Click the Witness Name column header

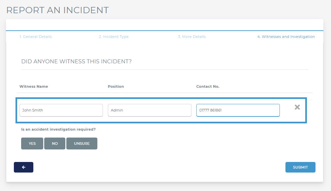(34, 86)
